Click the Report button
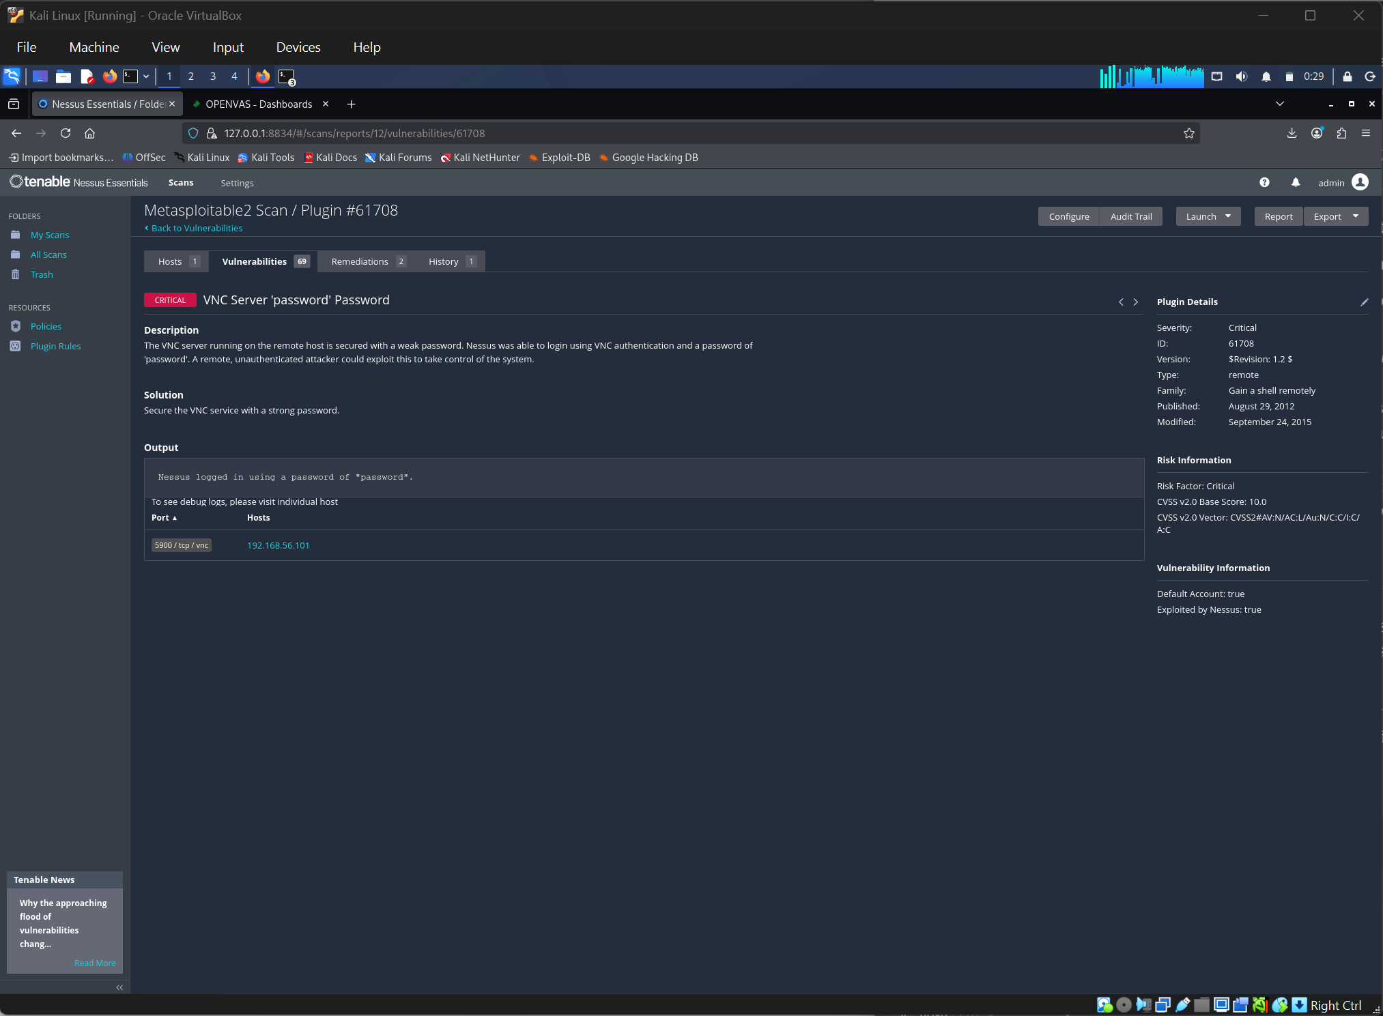1383x1016 pixels. tap(1279, 216)
